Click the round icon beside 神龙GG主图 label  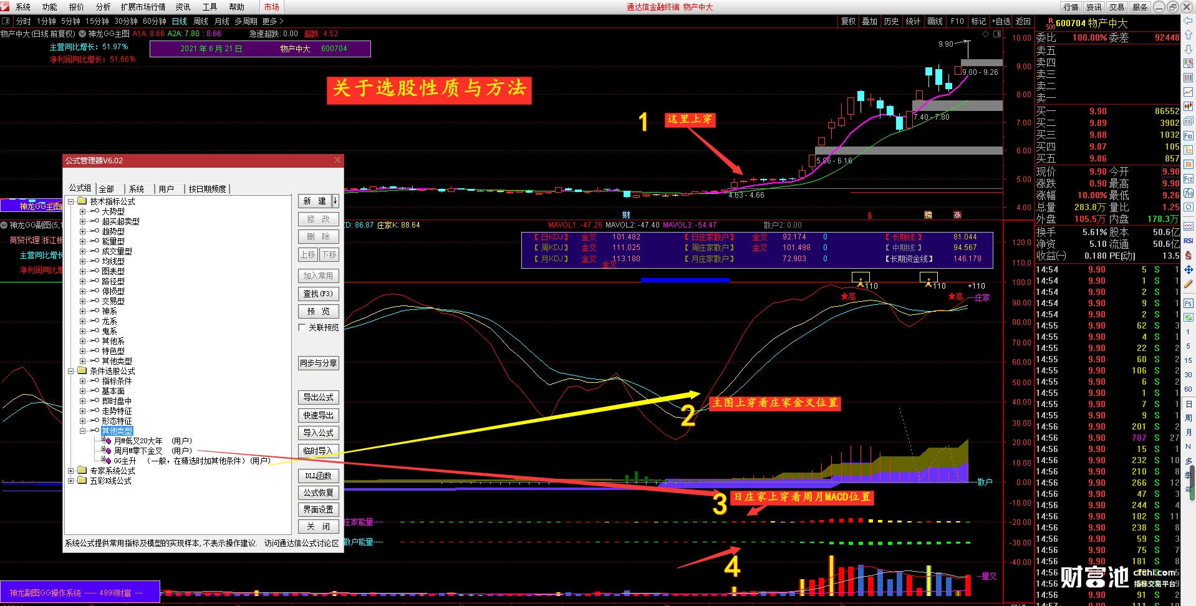tap(82, 34)
